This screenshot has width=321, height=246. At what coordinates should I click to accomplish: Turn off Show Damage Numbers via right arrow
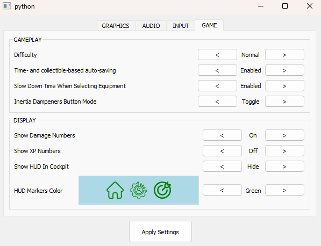(284, 135)
